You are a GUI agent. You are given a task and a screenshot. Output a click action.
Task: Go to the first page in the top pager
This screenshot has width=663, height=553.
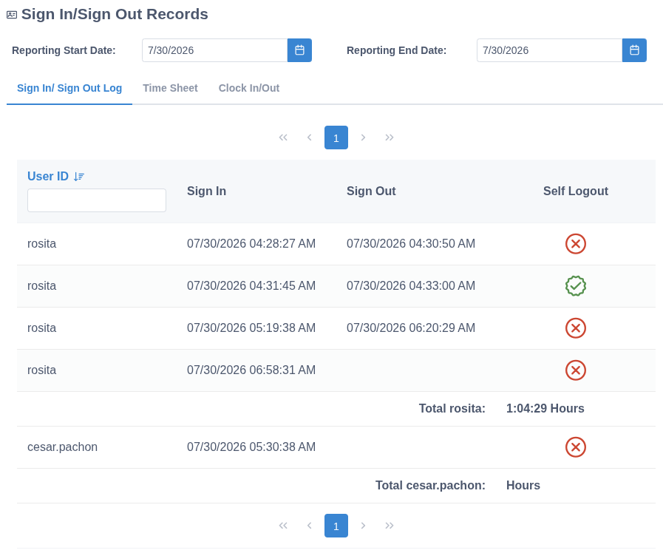tap(283, 138)
